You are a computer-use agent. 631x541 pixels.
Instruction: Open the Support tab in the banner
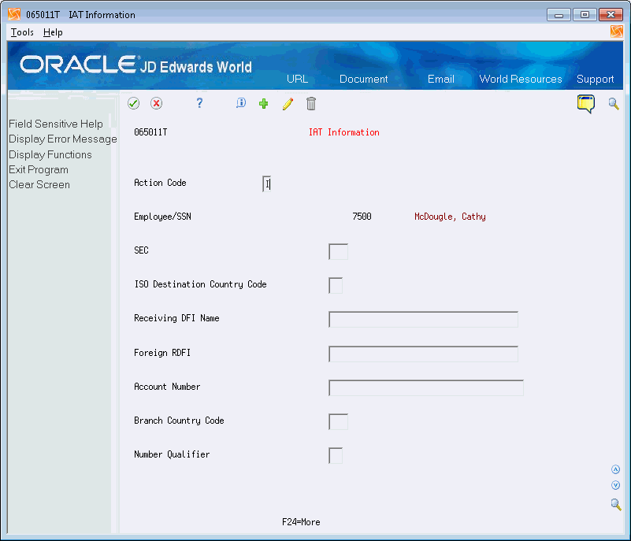click(596, 79)
